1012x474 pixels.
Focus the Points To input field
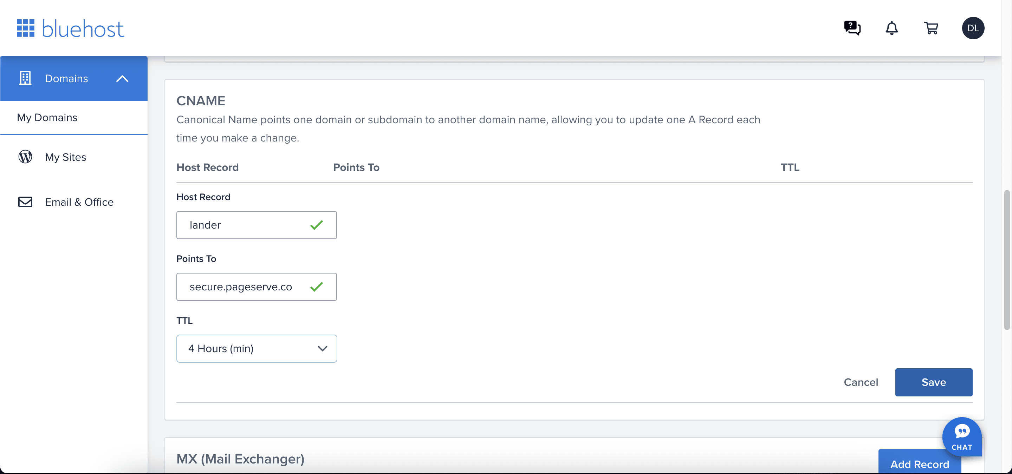pos(256,287)
